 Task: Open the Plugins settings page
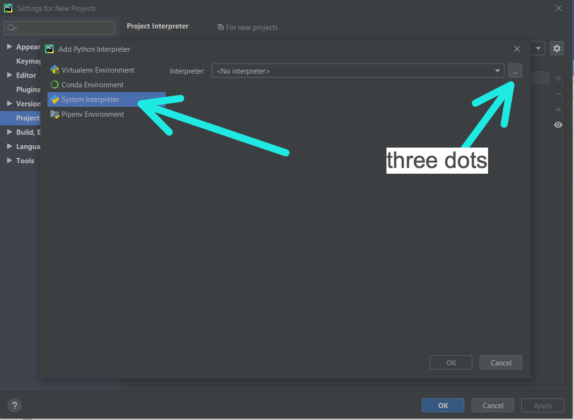(x=28, y=89)
